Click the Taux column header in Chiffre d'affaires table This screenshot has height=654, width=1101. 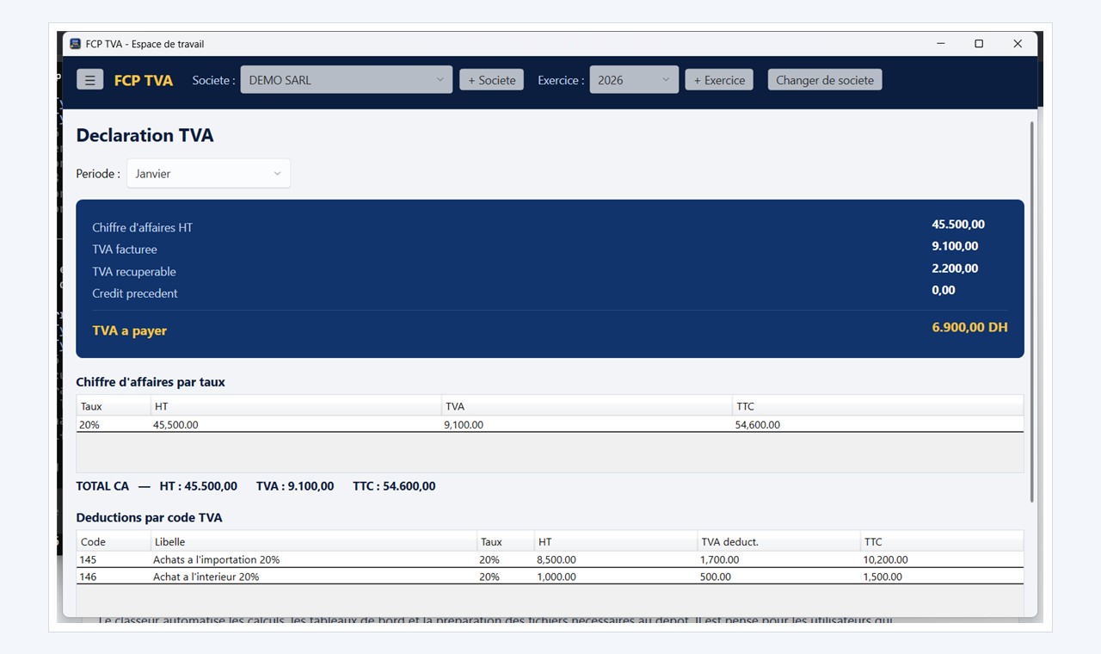114,406
